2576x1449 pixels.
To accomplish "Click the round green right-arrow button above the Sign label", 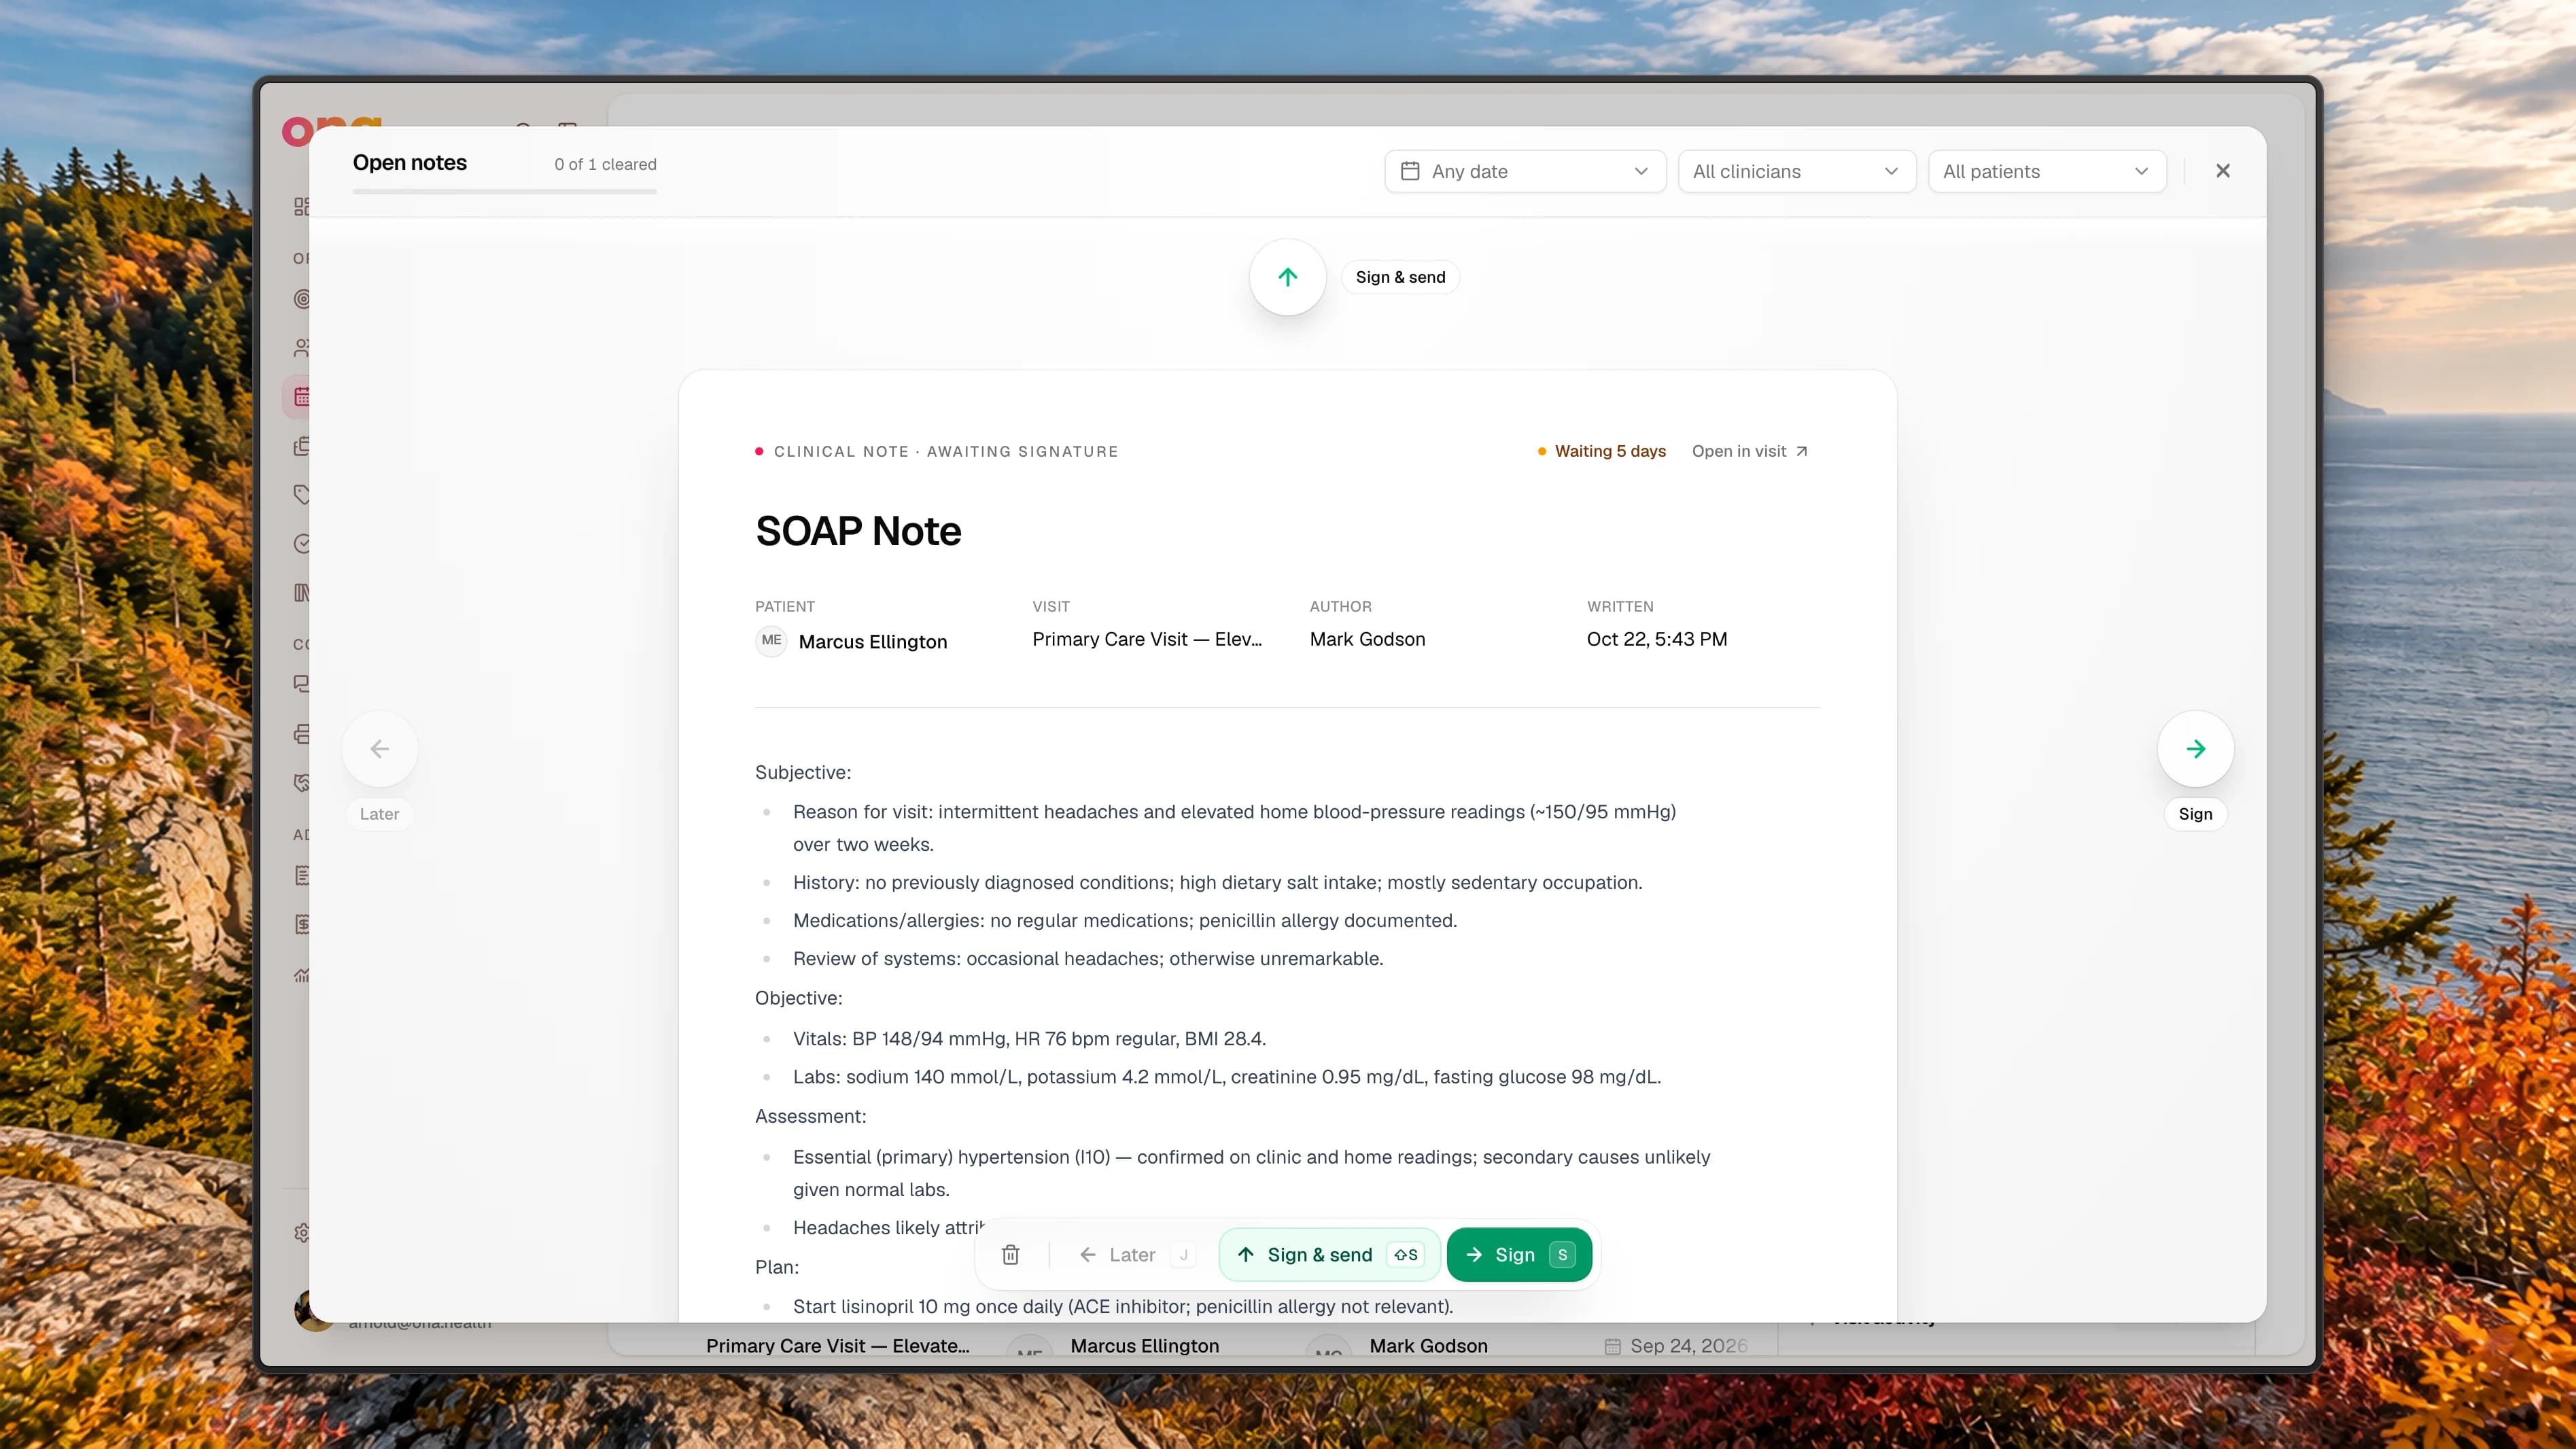I will point(2195,749).
